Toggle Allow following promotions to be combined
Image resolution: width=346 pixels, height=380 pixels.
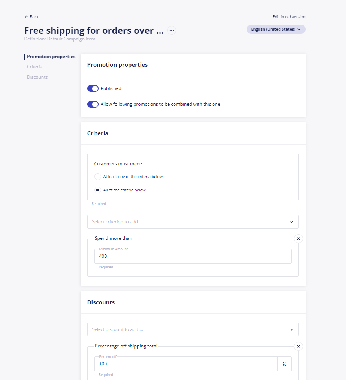coord(93,104)
